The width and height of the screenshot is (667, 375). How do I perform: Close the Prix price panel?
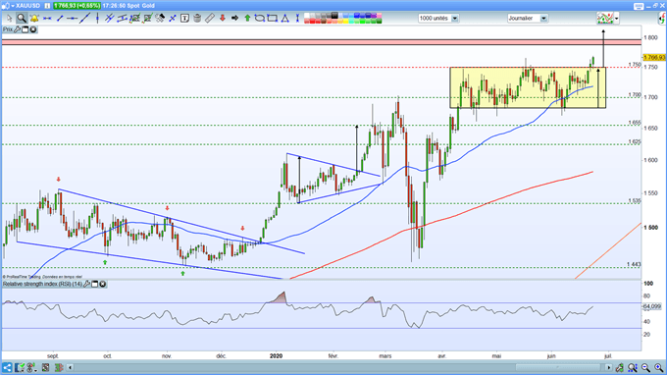click(x=32, y=29)
